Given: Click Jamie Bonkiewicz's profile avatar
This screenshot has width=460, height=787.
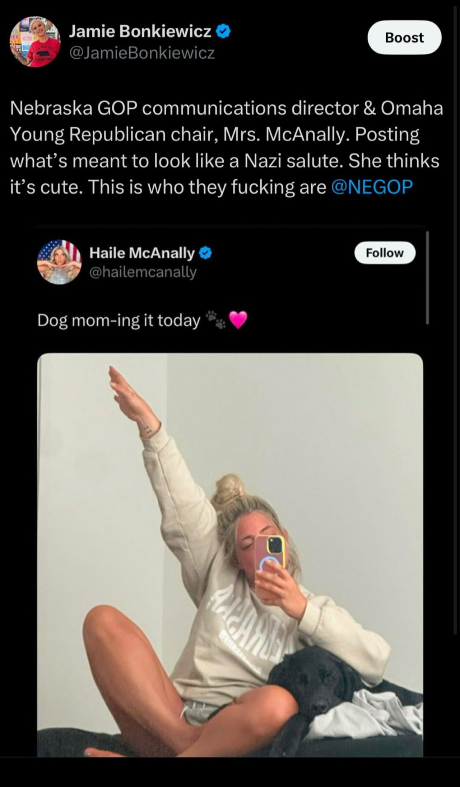Looking at the screenshot, I should click(x=35, y=42).
